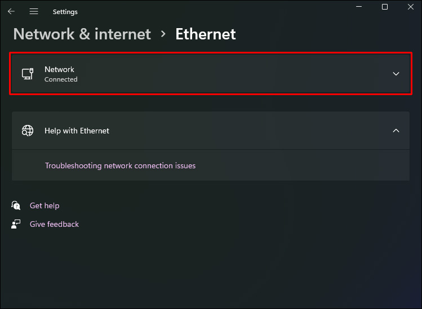Open the Give feedback link

54,224
